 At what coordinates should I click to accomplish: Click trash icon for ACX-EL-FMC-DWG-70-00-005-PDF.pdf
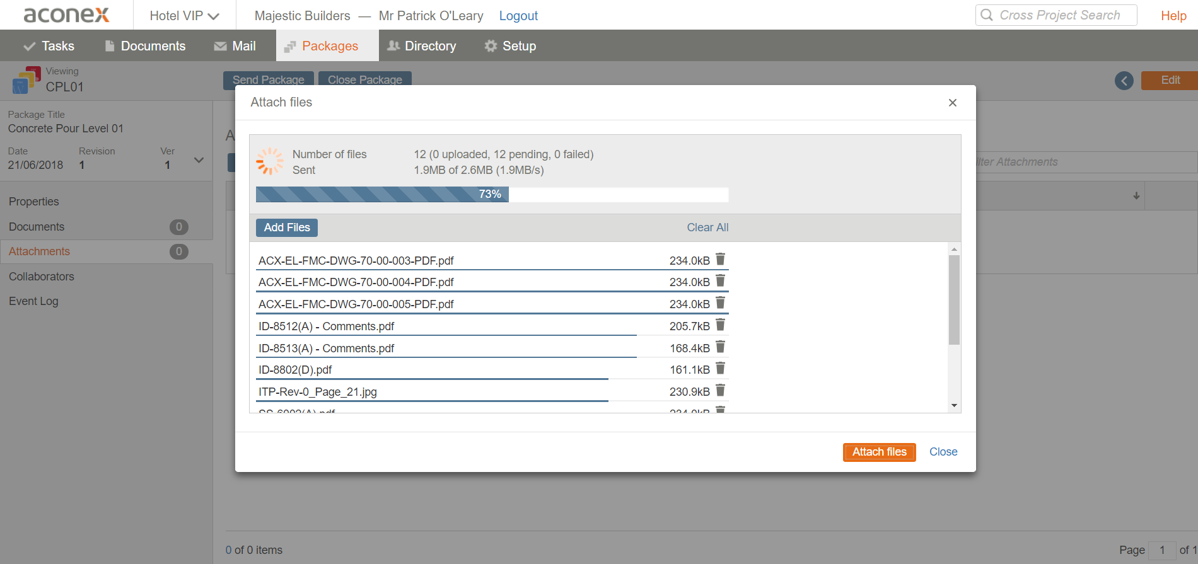(x=720, y=303)
